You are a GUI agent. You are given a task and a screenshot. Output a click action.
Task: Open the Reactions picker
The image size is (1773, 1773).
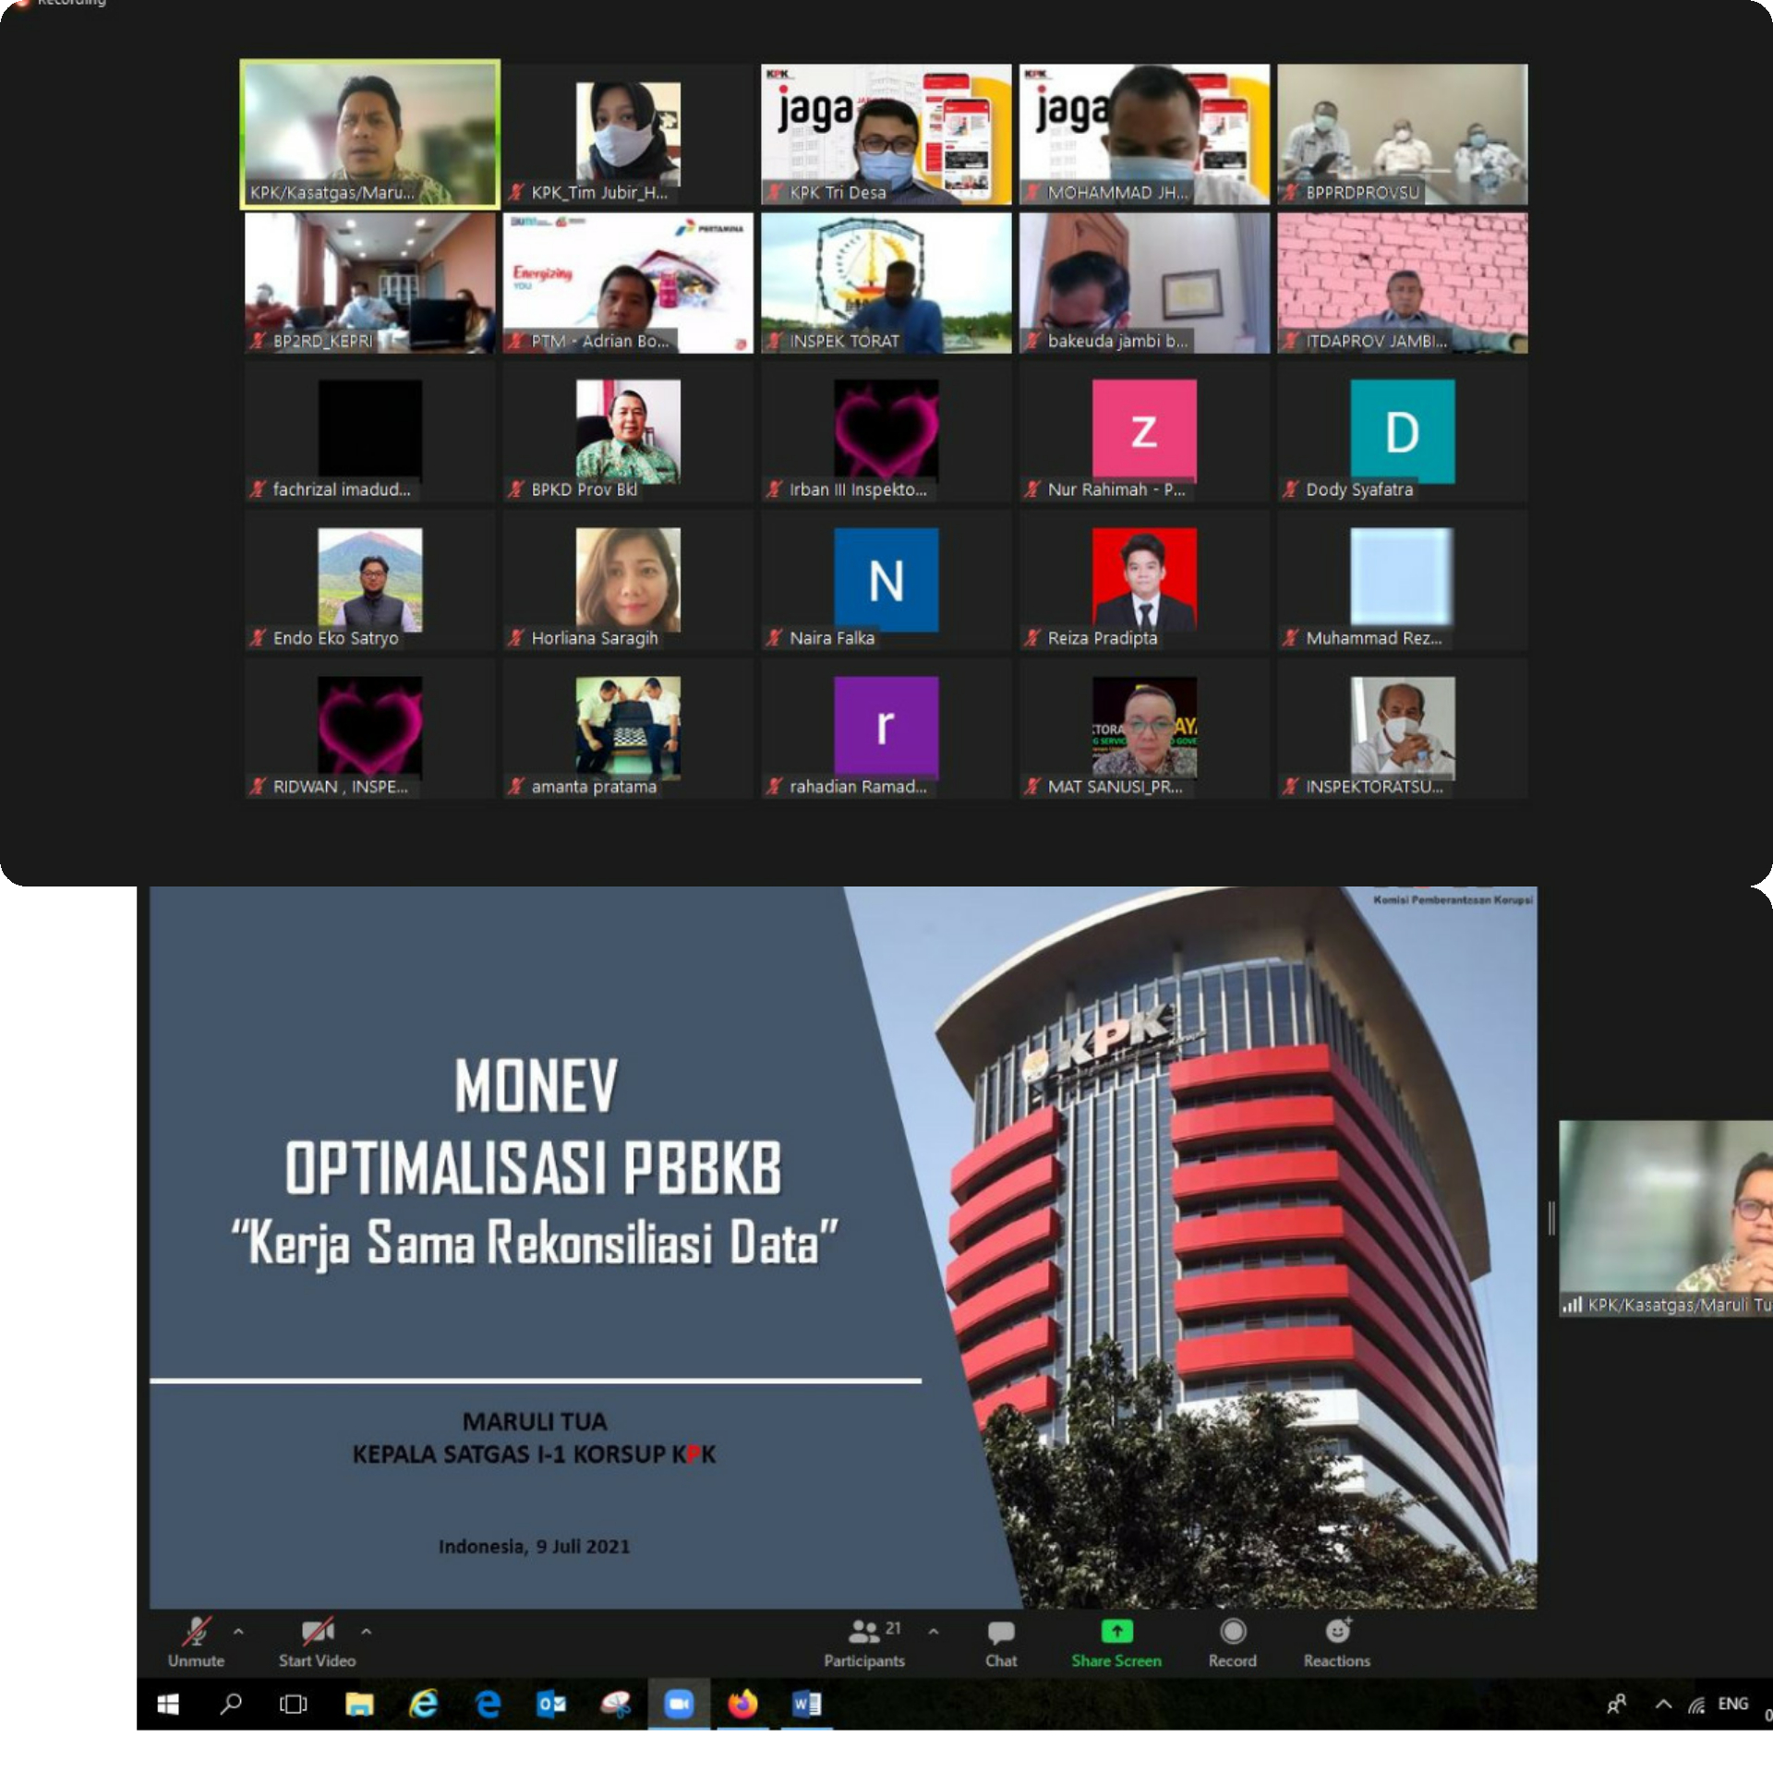pos(1337,1643)
